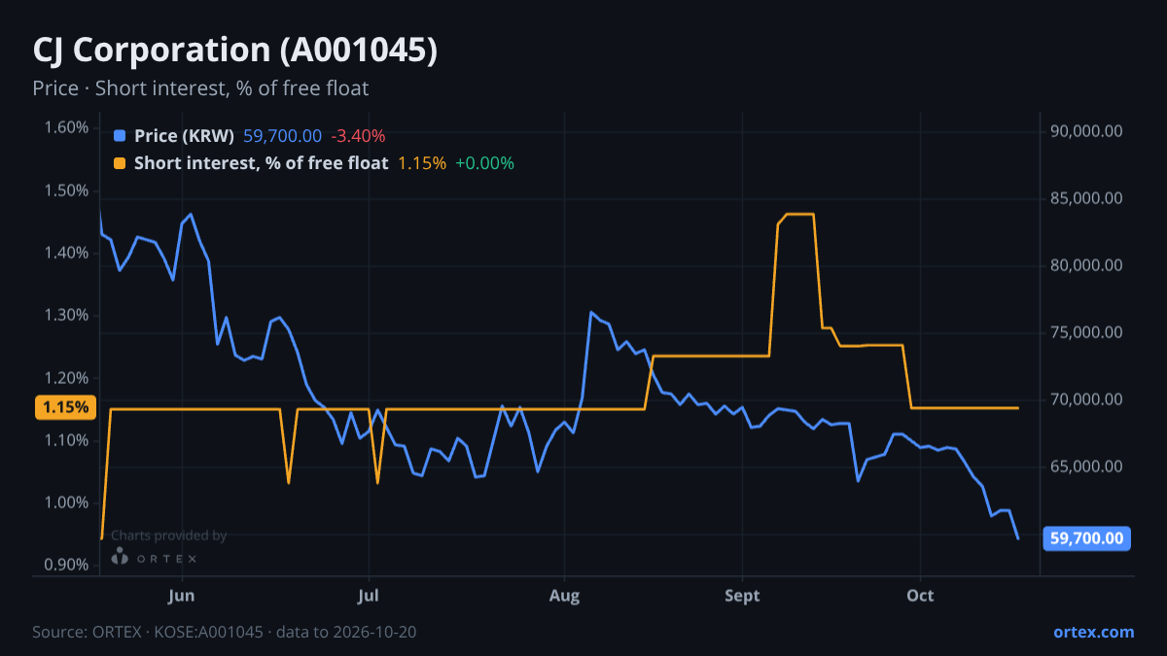Screen dimensions: 1167x656
Task: Click the 65,000.00 right axis label
Action: (1087, 466)
